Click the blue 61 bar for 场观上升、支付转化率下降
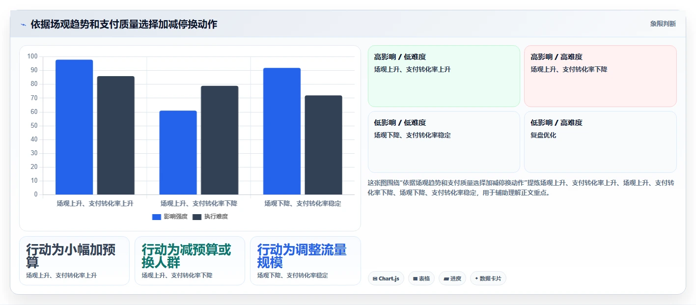 pos(178,153)
